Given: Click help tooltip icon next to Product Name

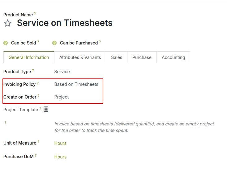Looking at the screenshot, I should click(x=35, y=14).
